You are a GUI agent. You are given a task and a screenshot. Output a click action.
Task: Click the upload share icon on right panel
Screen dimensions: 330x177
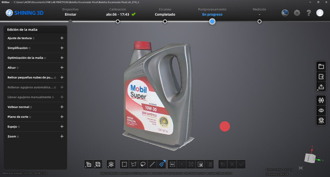pyautogui.click(x=321, y=87)
